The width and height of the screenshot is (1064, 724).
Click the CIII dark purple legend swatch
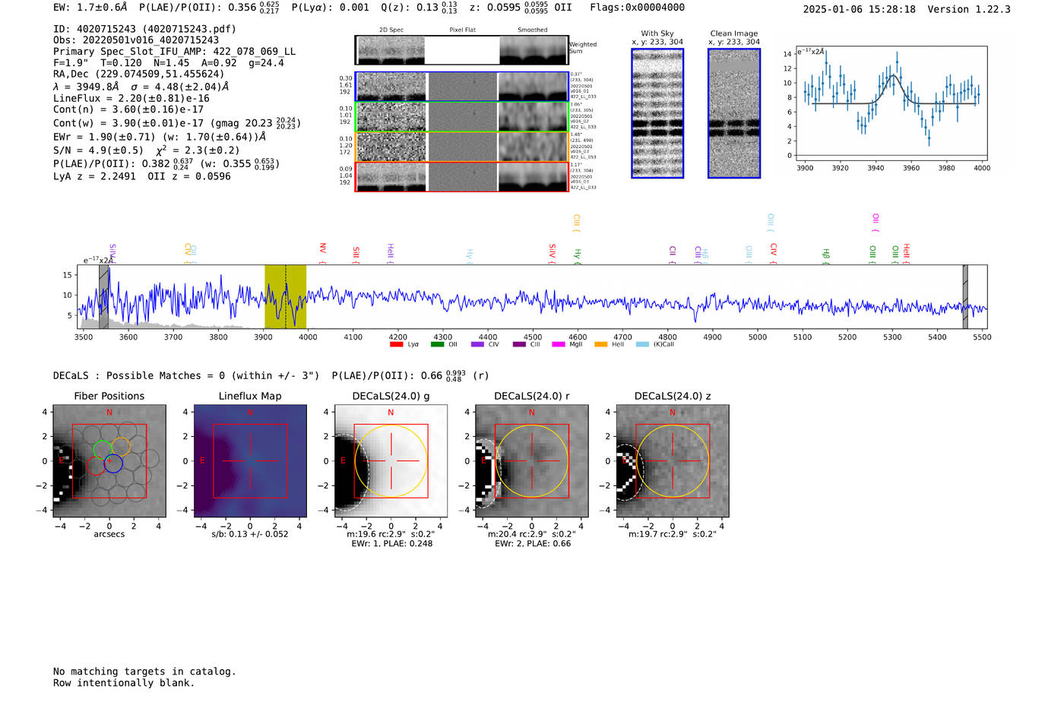[519, 344]
